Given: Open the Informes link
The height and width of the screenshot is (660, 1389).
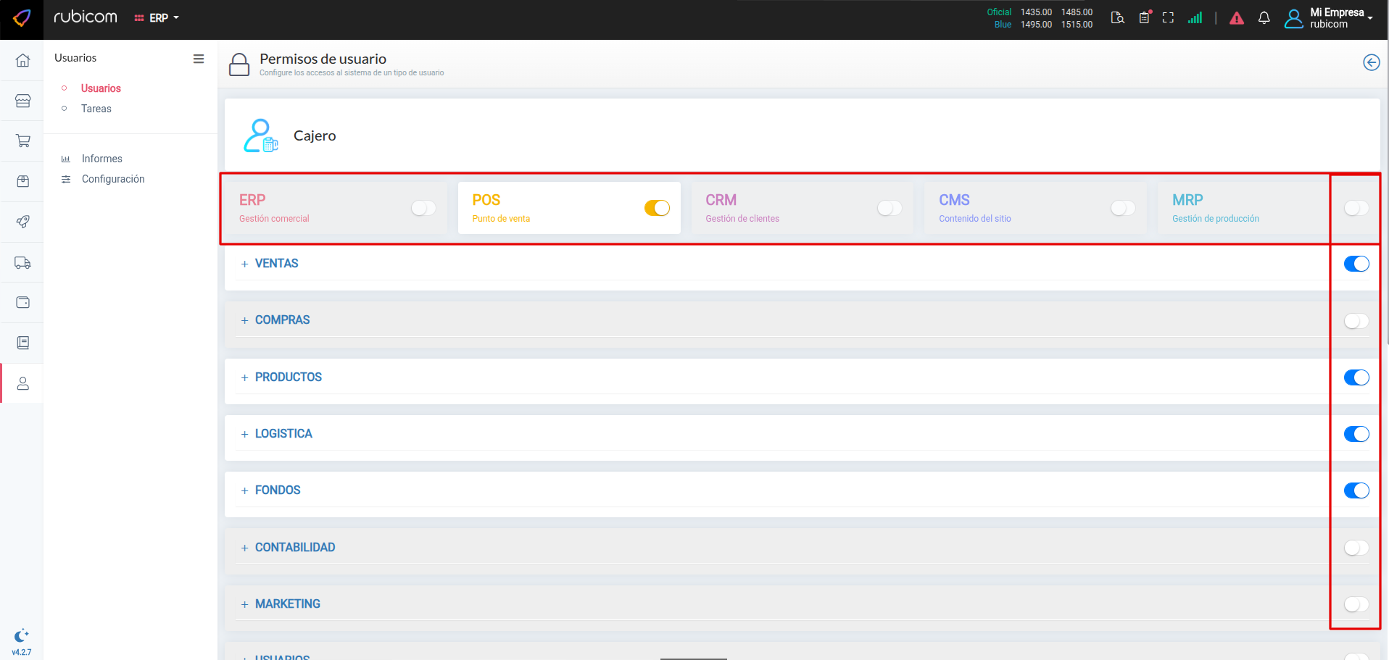Looking at the screenshot, I should pos(101,159).
